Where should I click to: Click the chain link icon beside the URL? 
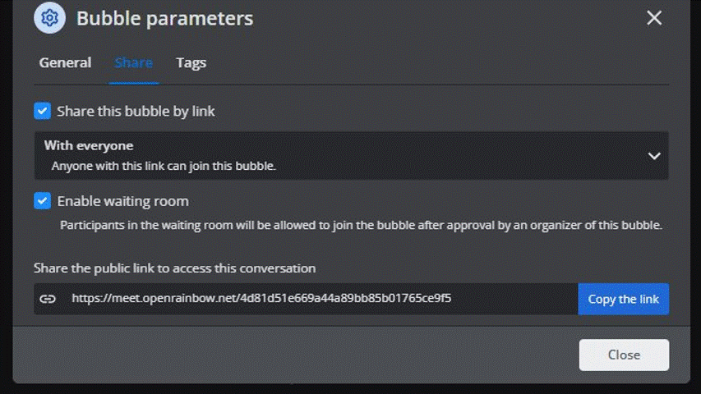[x=48, y=299]
